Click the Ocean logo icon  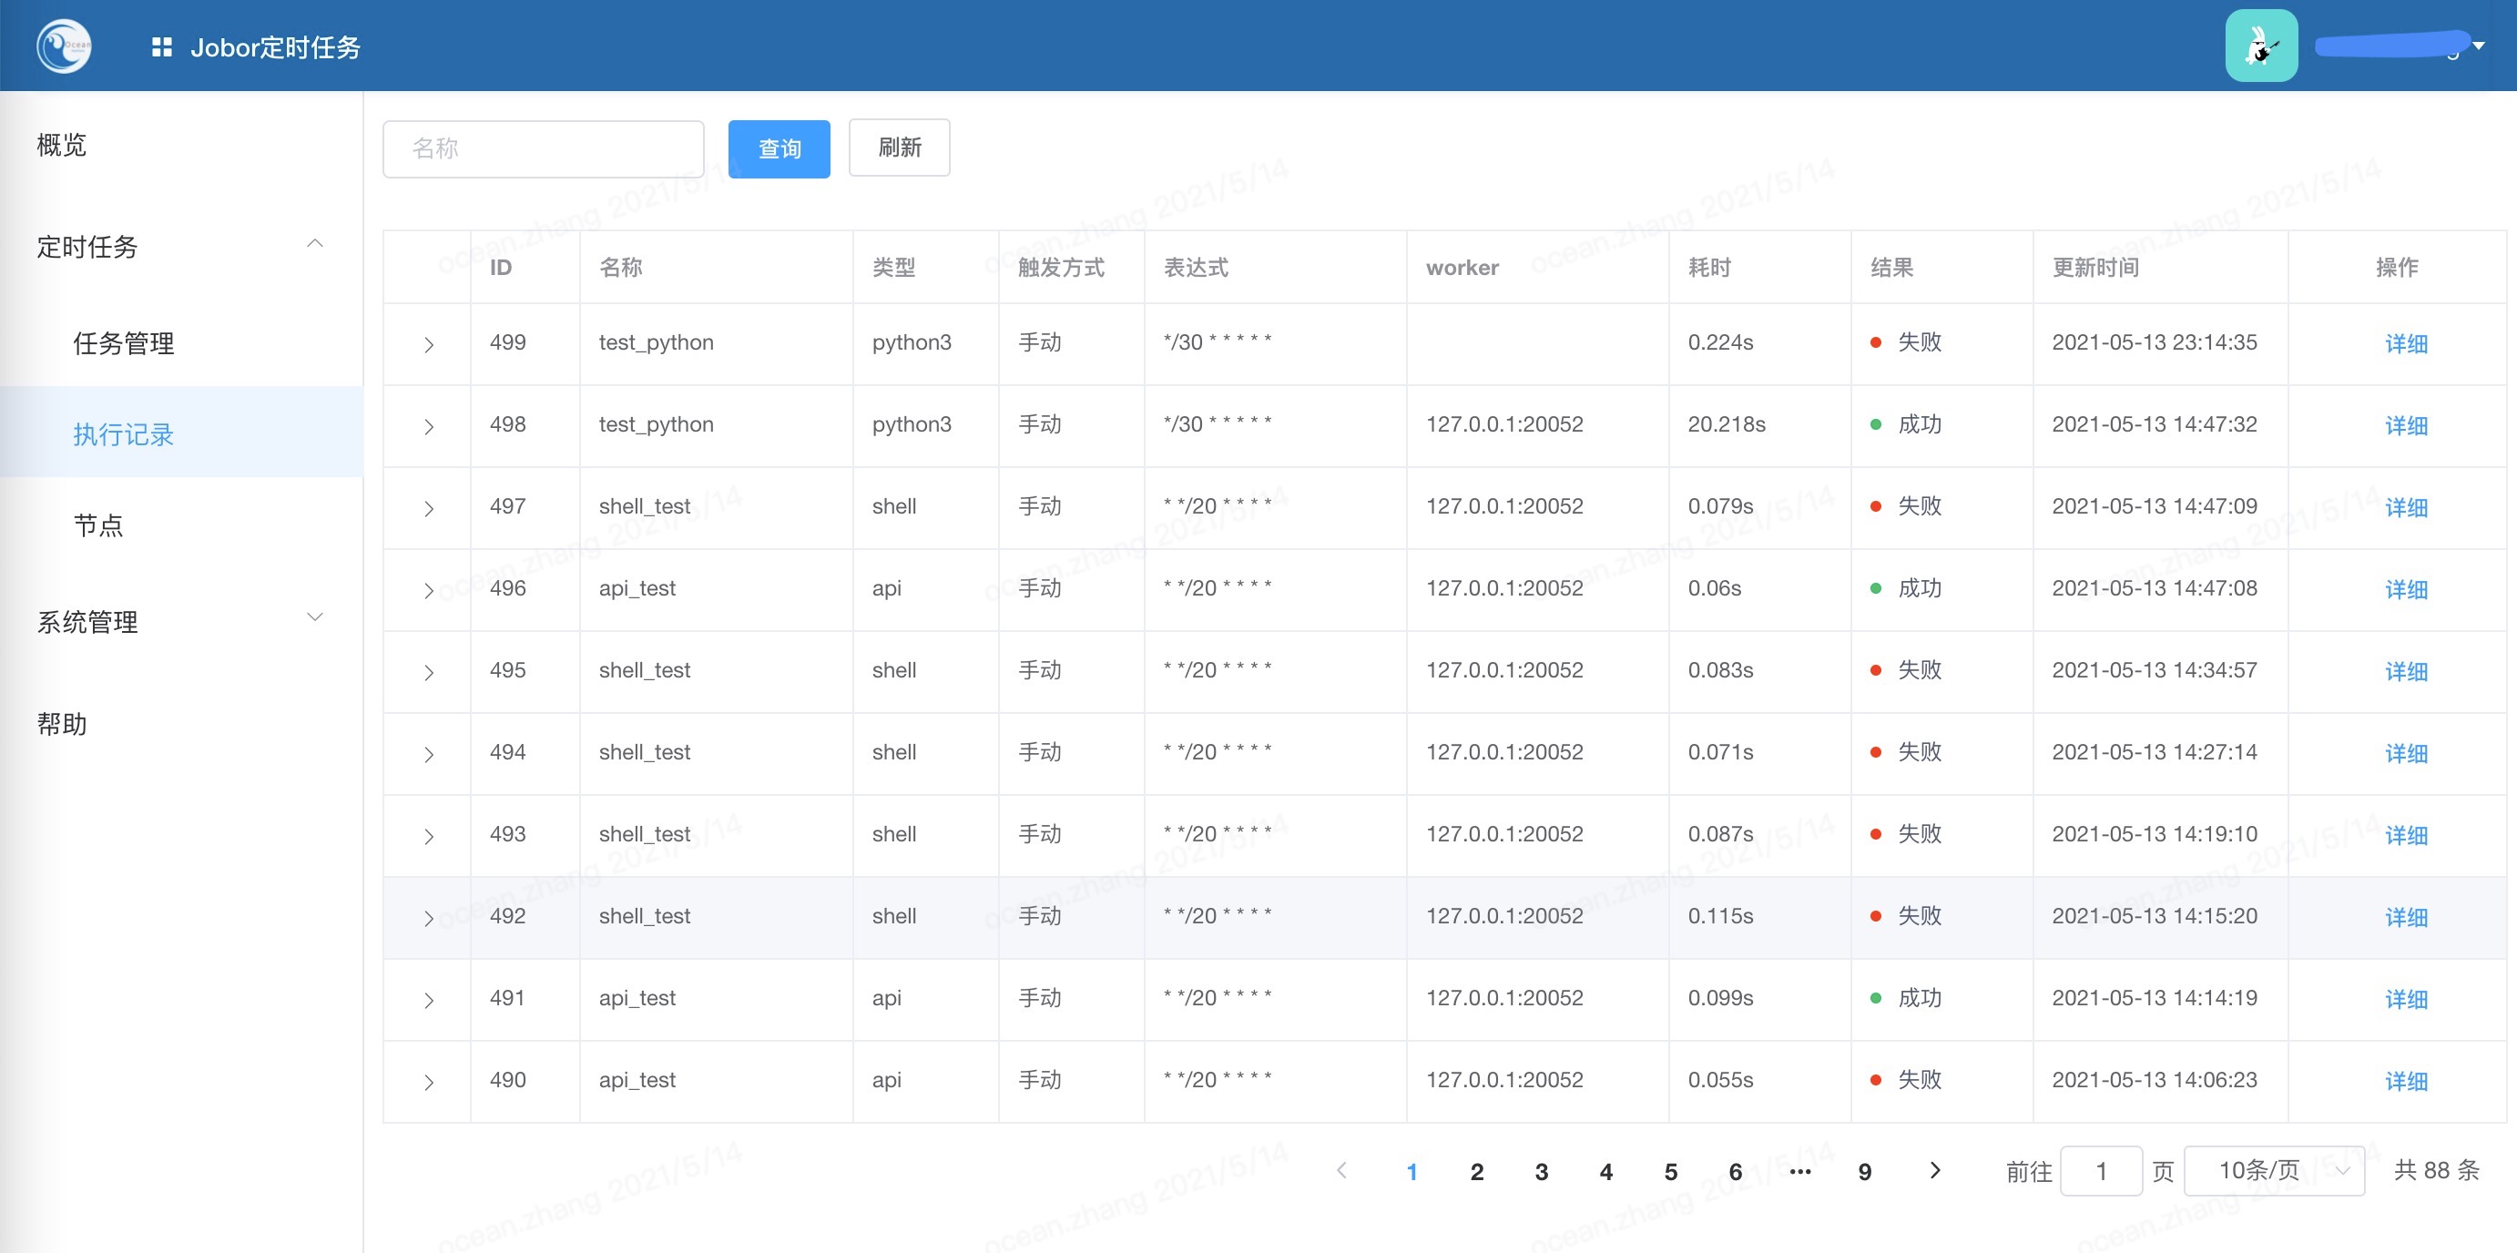point(64,46)
